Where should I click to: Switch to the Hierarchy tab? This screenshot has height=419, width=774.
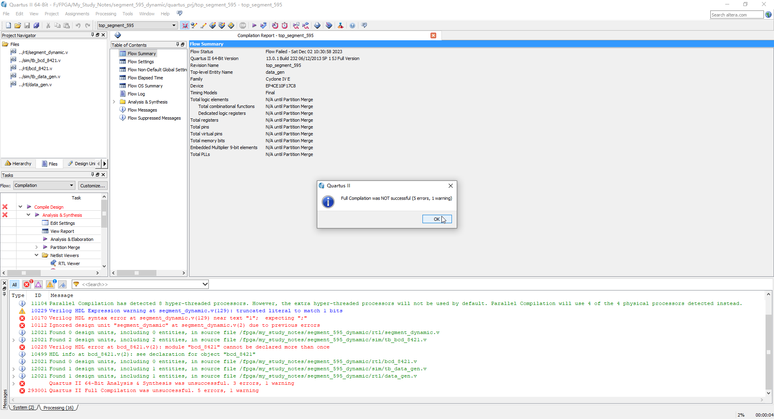point(18,164)
